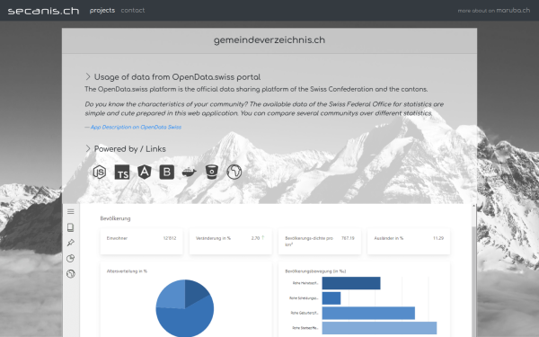The height and width of the screenshot is (337, 539).
Task: Open the contact menu item
Action: click(133, 10)
